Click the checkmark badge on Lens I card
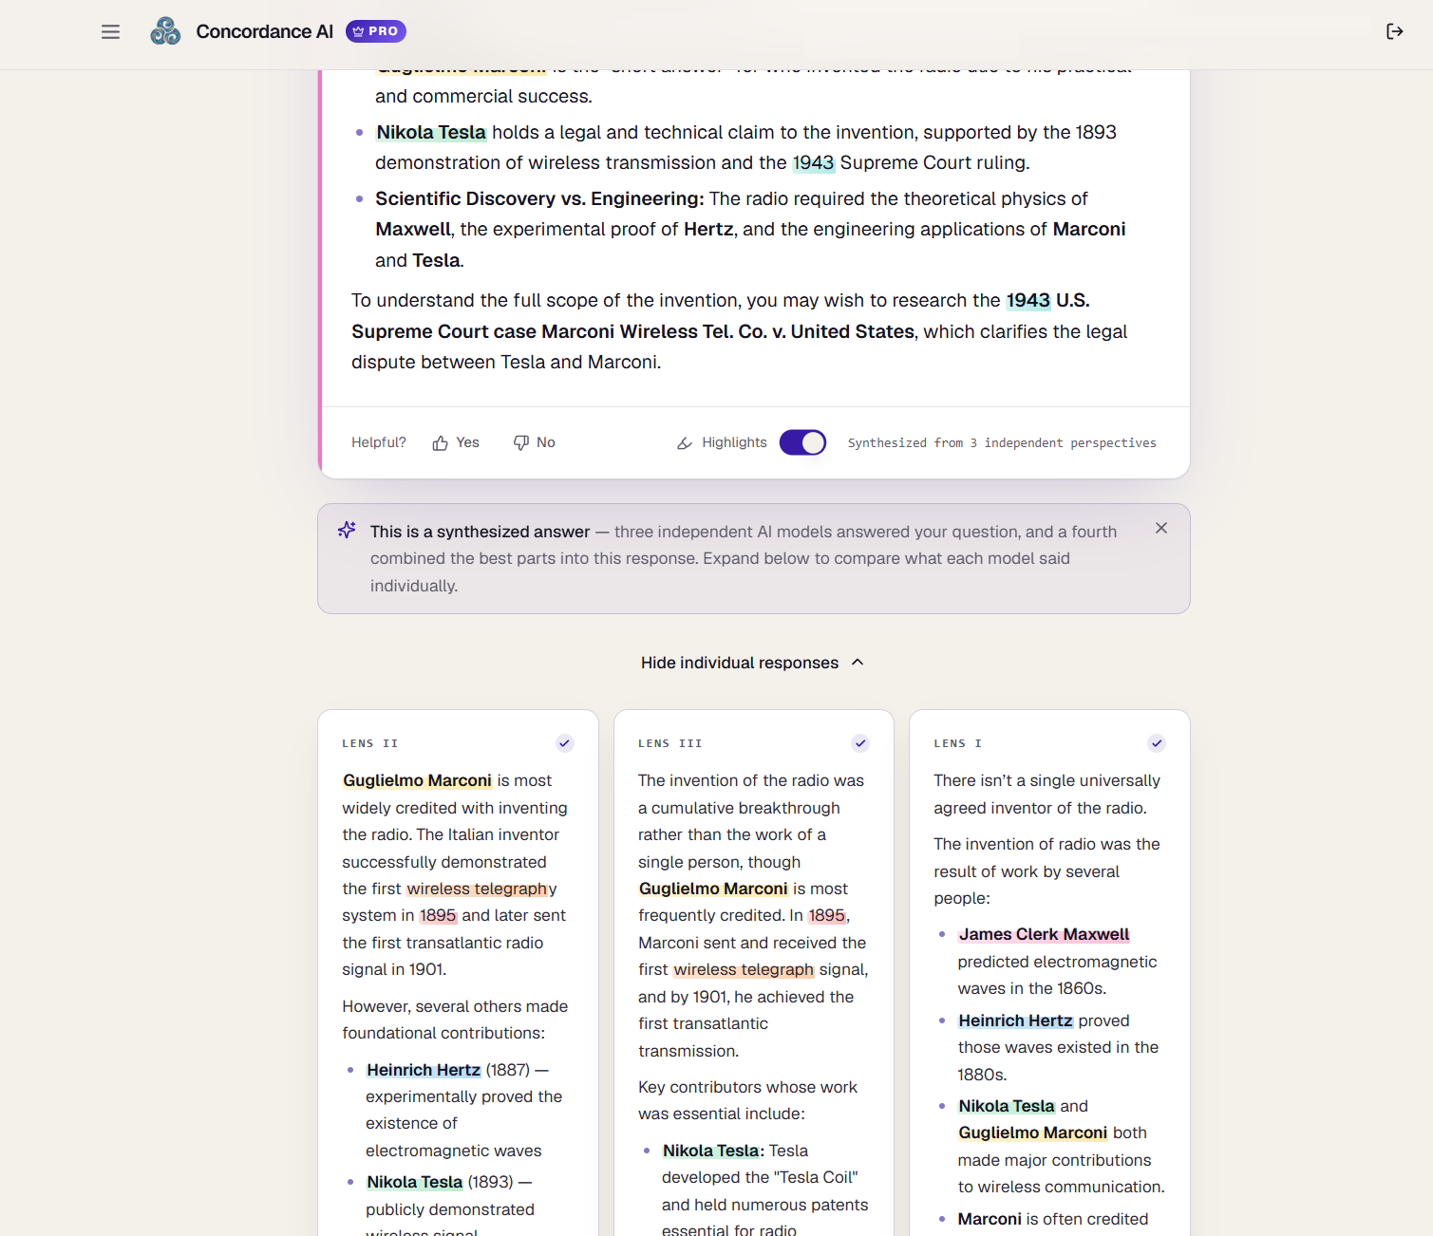Viewport: 1433px width, 1236px height. click(1157, 743)
